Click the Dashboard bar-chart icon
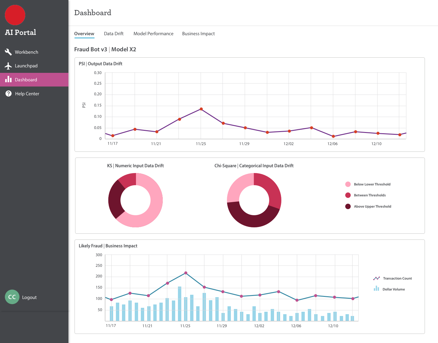Image resolution: width=438 pixels, height=343 pixels. point(8,80)
